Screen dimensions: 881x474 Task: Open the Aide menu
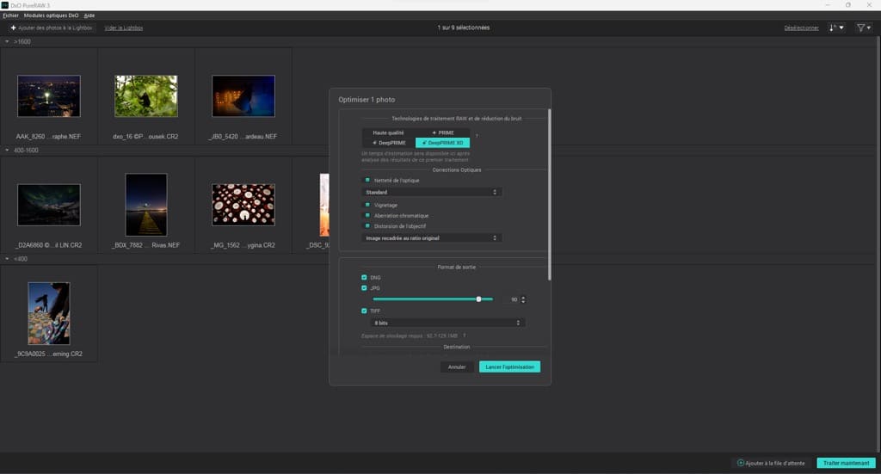coord(89,15)
